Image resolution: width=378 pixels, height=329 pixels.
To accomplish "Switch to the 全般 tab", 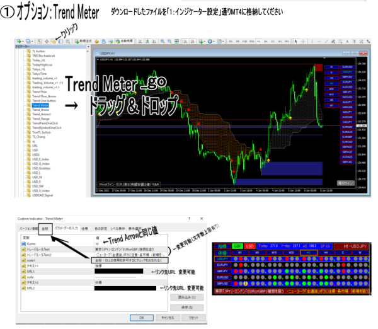I will [45, 229].
